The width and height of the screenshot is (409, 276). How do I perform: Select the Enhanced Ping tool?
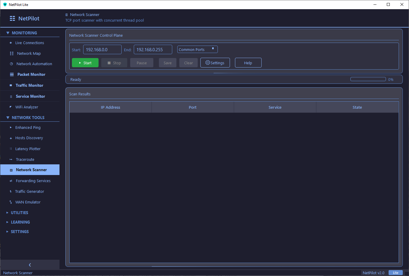28,127
